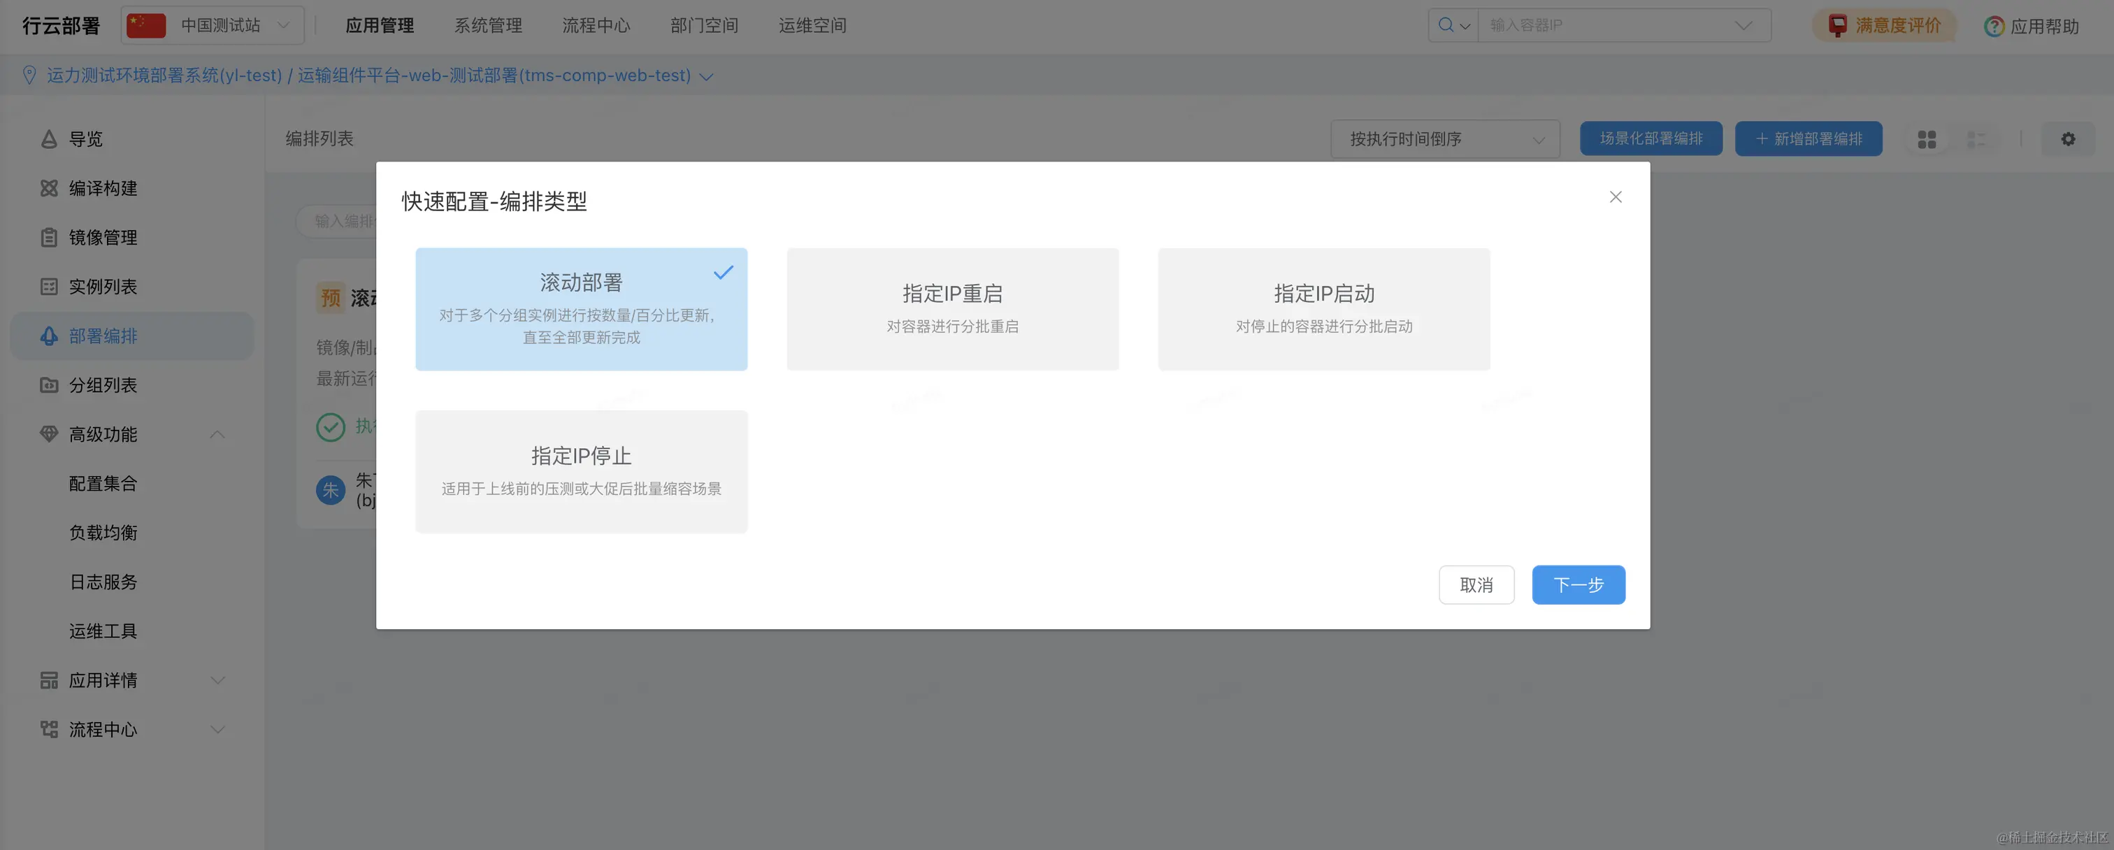Select the 指定IP重启 option card
Viewport: 2114px width, 850px height.
[952, 310]
